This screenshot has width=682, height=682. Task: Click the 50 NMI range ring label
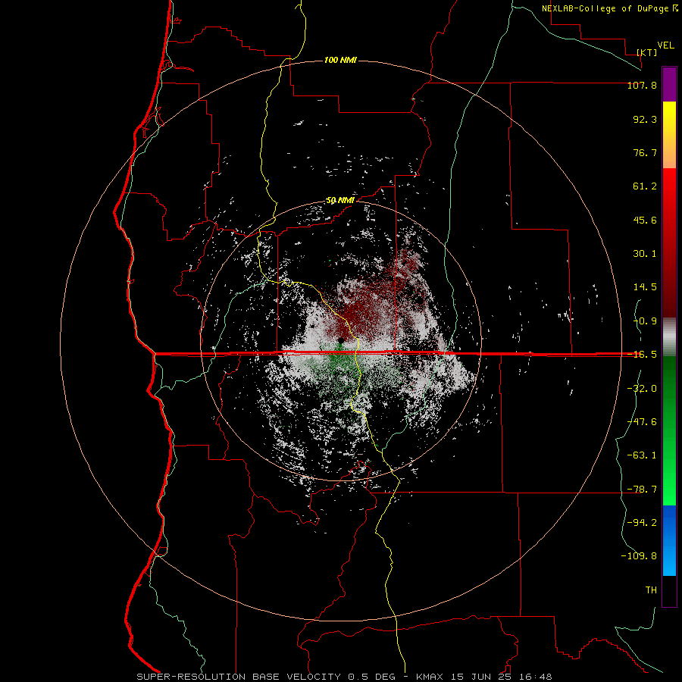pyautogui.click(x=340, y=201)
